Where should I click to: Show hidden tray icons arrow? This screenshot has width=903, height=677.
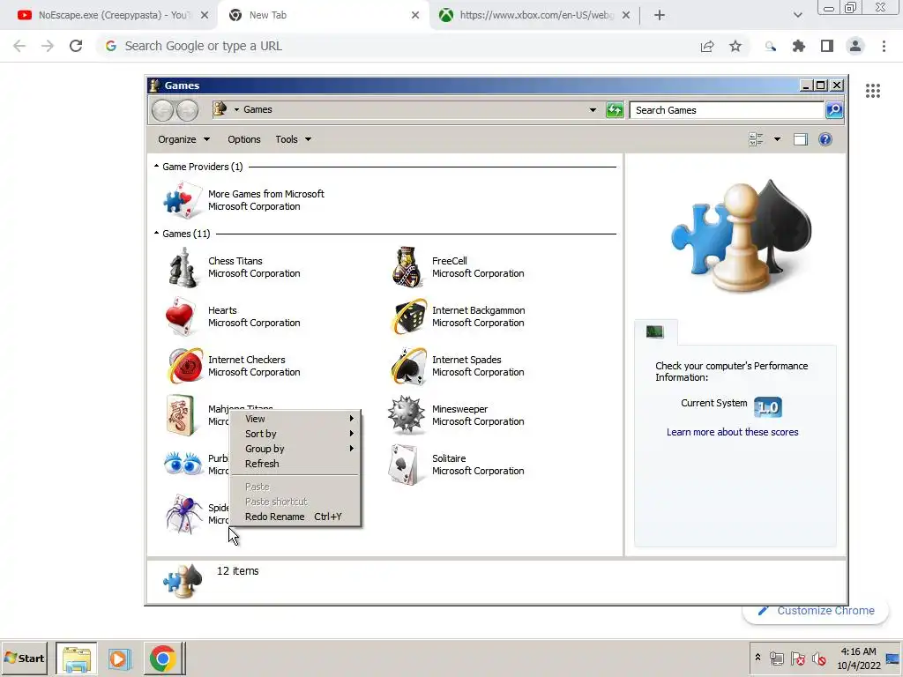click(757, 658)
